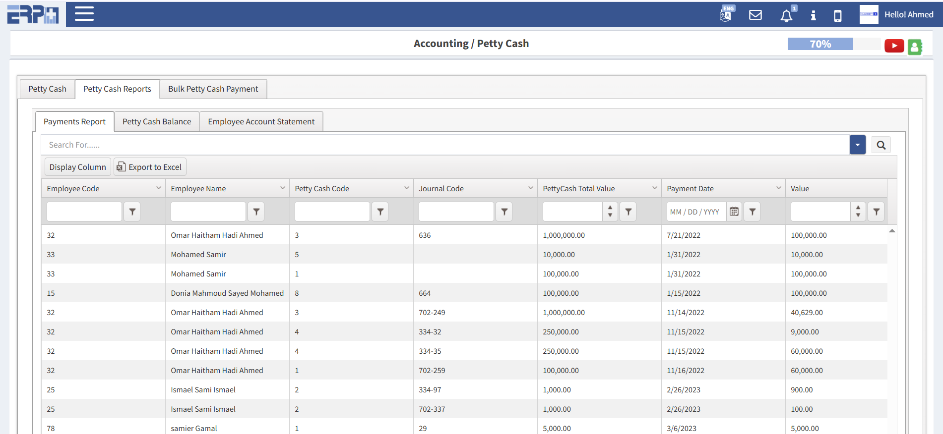943x434 pixels.
Task: Click the language translation ENG icon
Action: coord(726,14)
